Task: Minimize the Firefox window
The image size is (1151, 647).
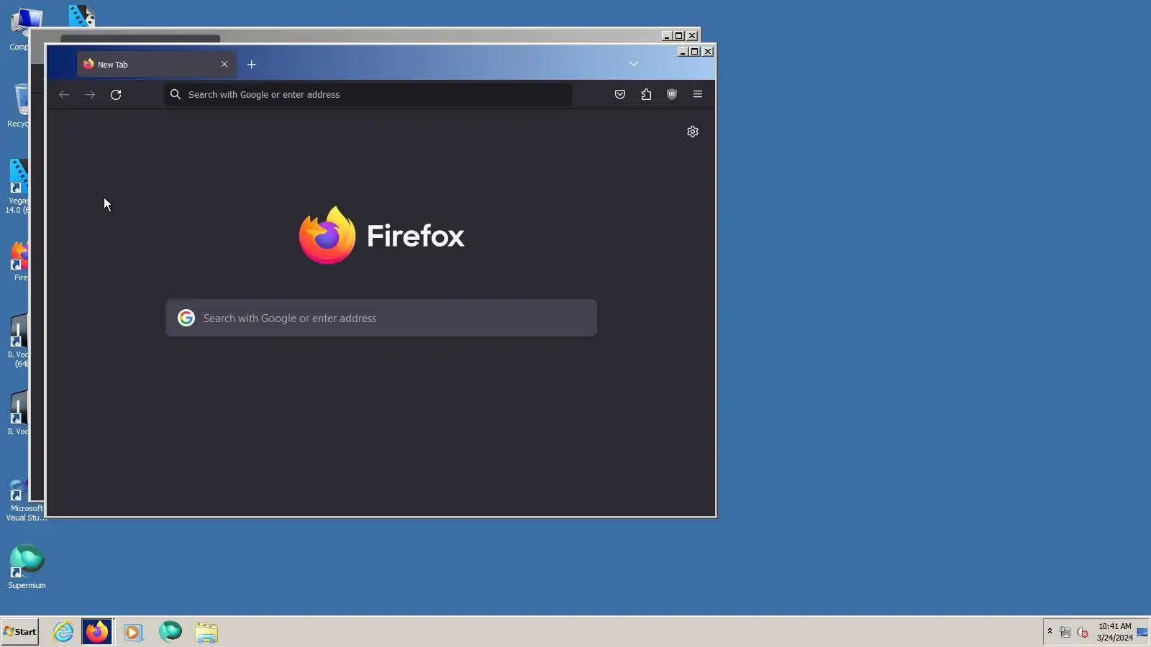Action: (x=683, y=52)
